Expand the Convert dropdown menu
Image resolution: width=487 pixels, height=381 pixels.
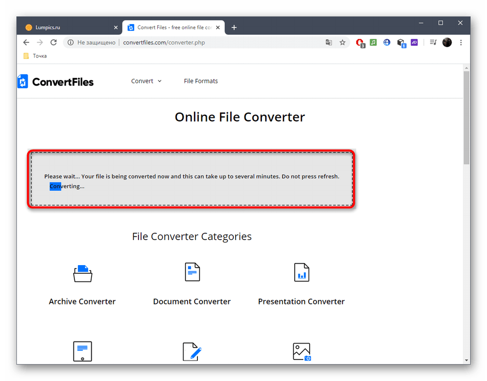[x=146, y=81]
